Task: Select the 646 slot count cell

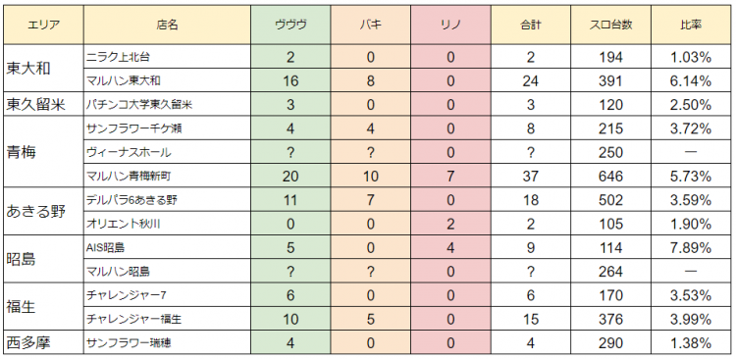Action: (x=611, y=176)
